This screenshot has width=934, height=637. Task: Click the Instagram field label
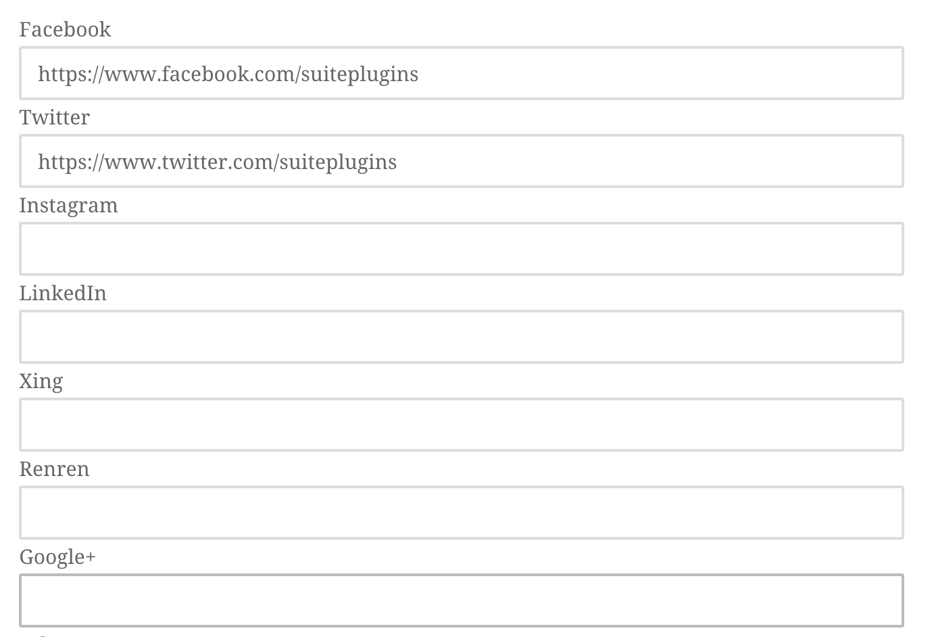coord(68,206)
